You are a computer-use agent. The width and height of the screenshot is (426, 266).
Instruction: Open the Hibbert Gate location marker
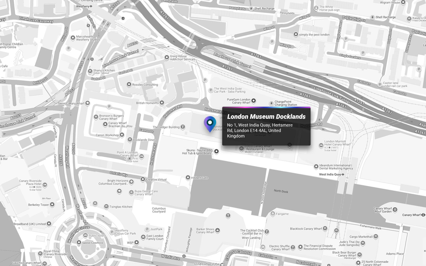point(188,178)
